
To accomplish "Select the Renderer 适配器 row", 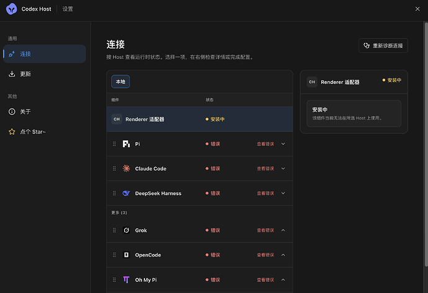I will (x=200, y=119).
